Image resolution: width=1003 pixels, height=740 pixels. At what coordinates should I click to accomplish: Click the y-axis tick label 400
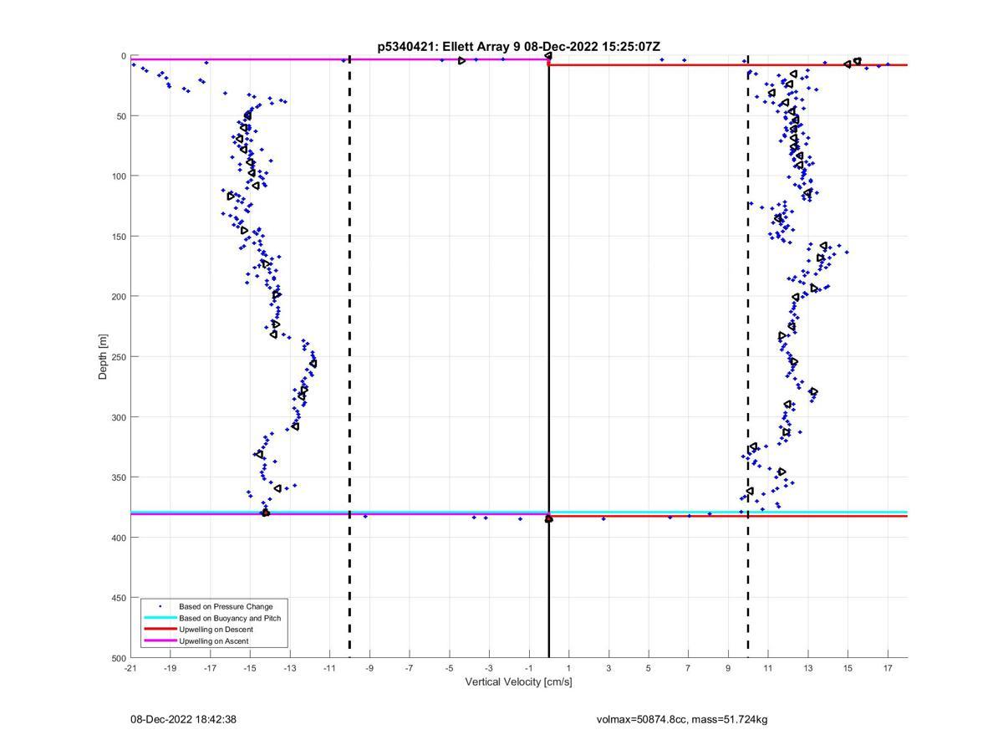click(x=119, y=538)
